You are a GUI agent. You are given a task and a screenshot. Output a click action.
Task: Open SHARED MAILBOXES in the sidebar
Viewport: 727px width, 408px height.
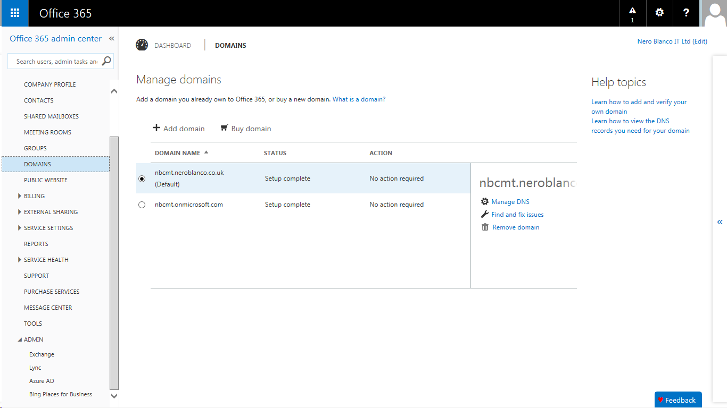click(51, 116)
